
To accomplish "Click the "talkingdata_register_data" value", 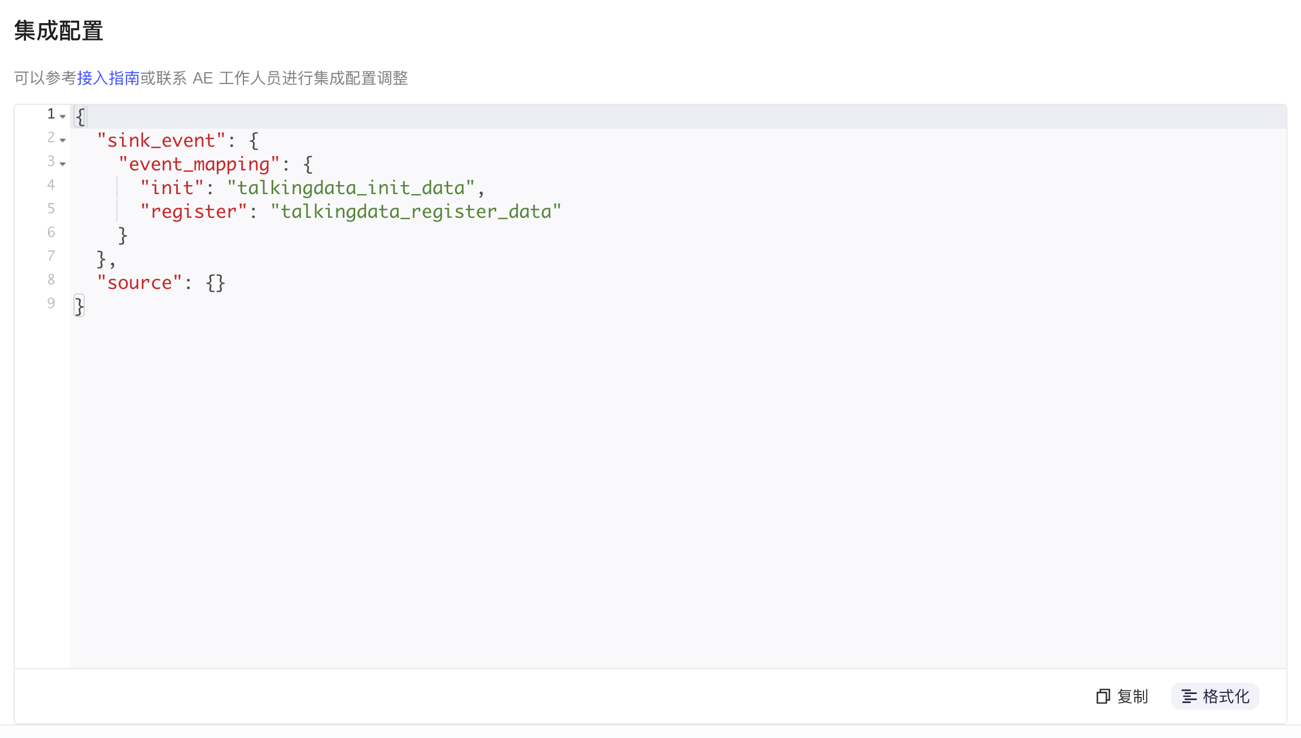I will pyautogui.click(x=416, y=212).
